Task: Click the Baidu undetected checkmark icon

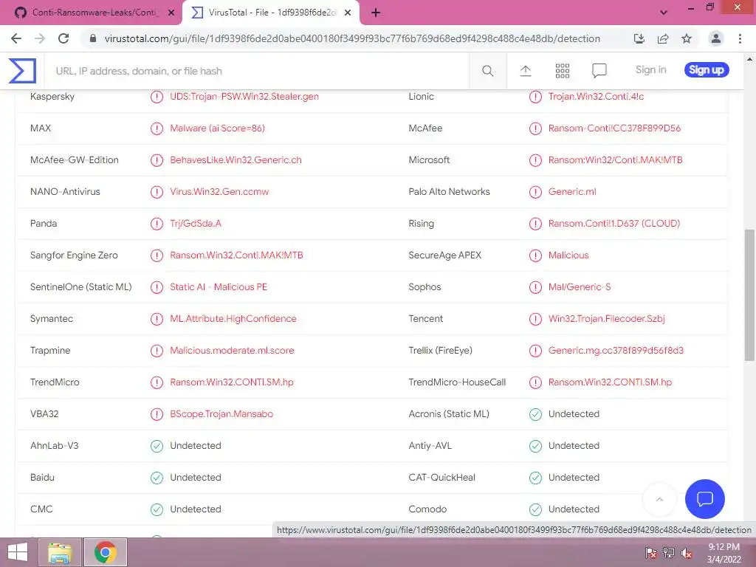Action: 157,478
